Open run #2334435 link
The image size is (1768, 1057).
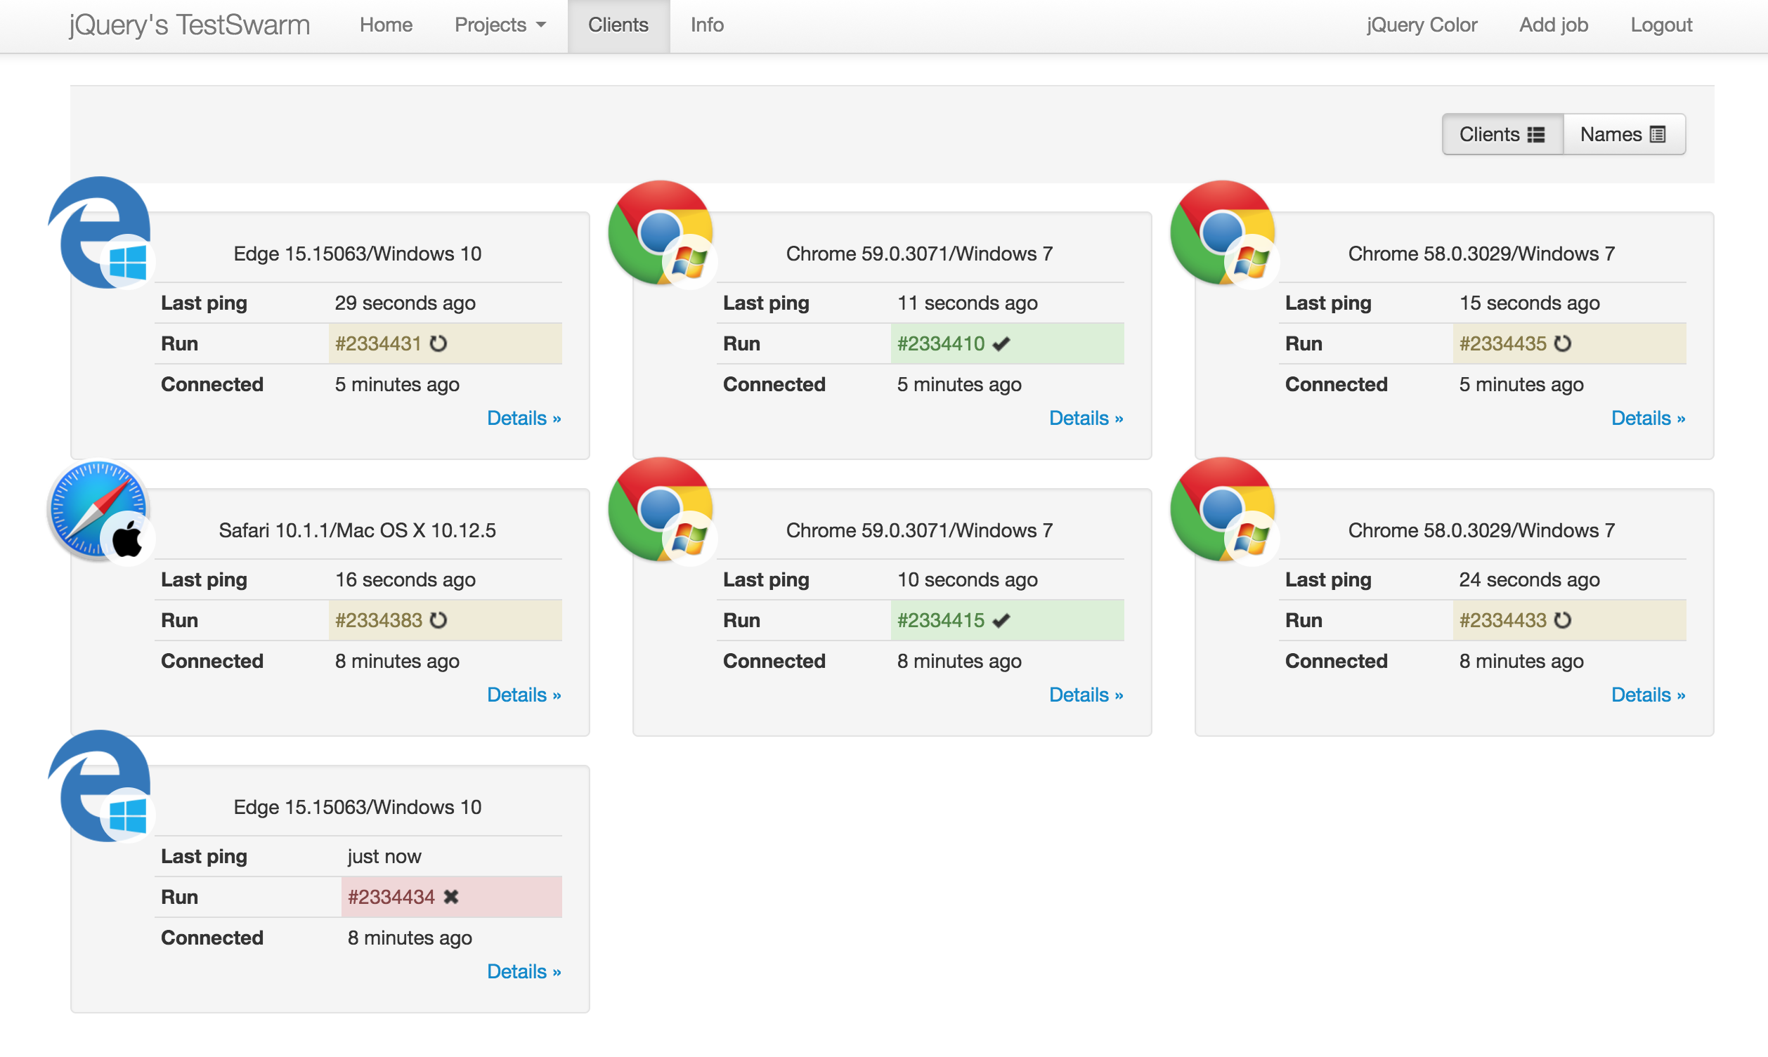pyautogui.click(x=1502, y=343)
